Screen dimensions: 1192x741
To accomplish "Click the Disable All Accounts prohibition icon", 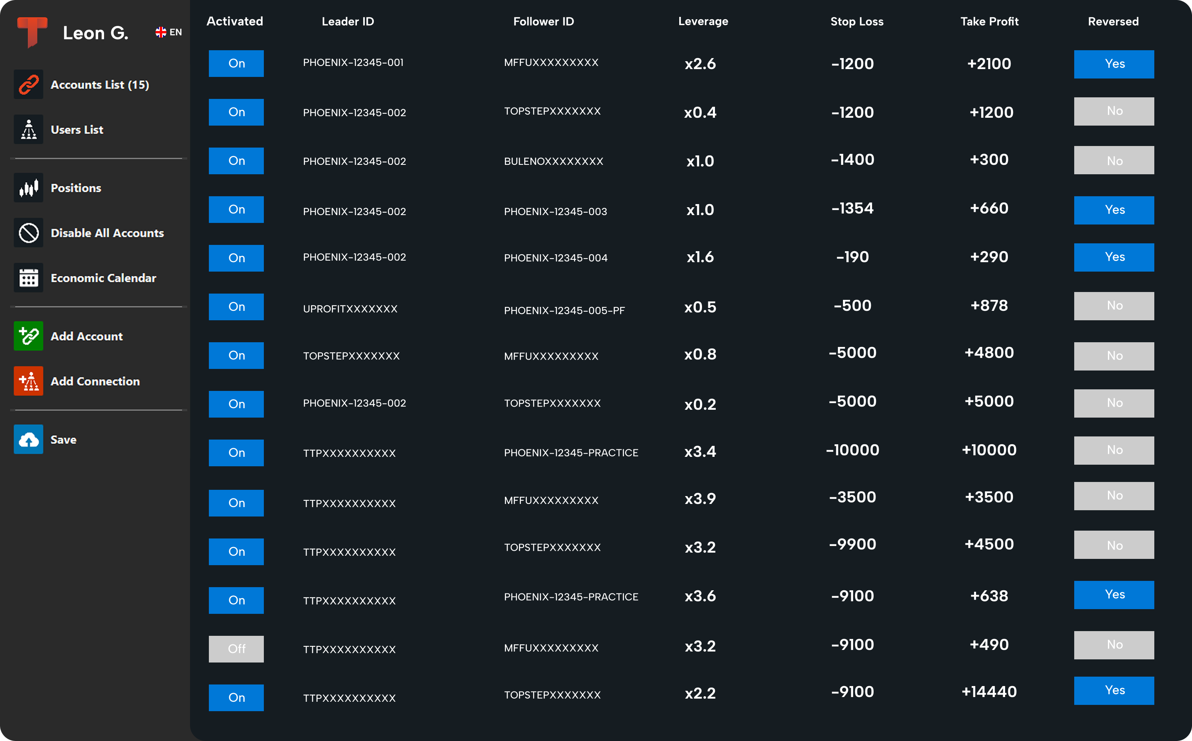I will pyautogui.click(x=28, y=233).
